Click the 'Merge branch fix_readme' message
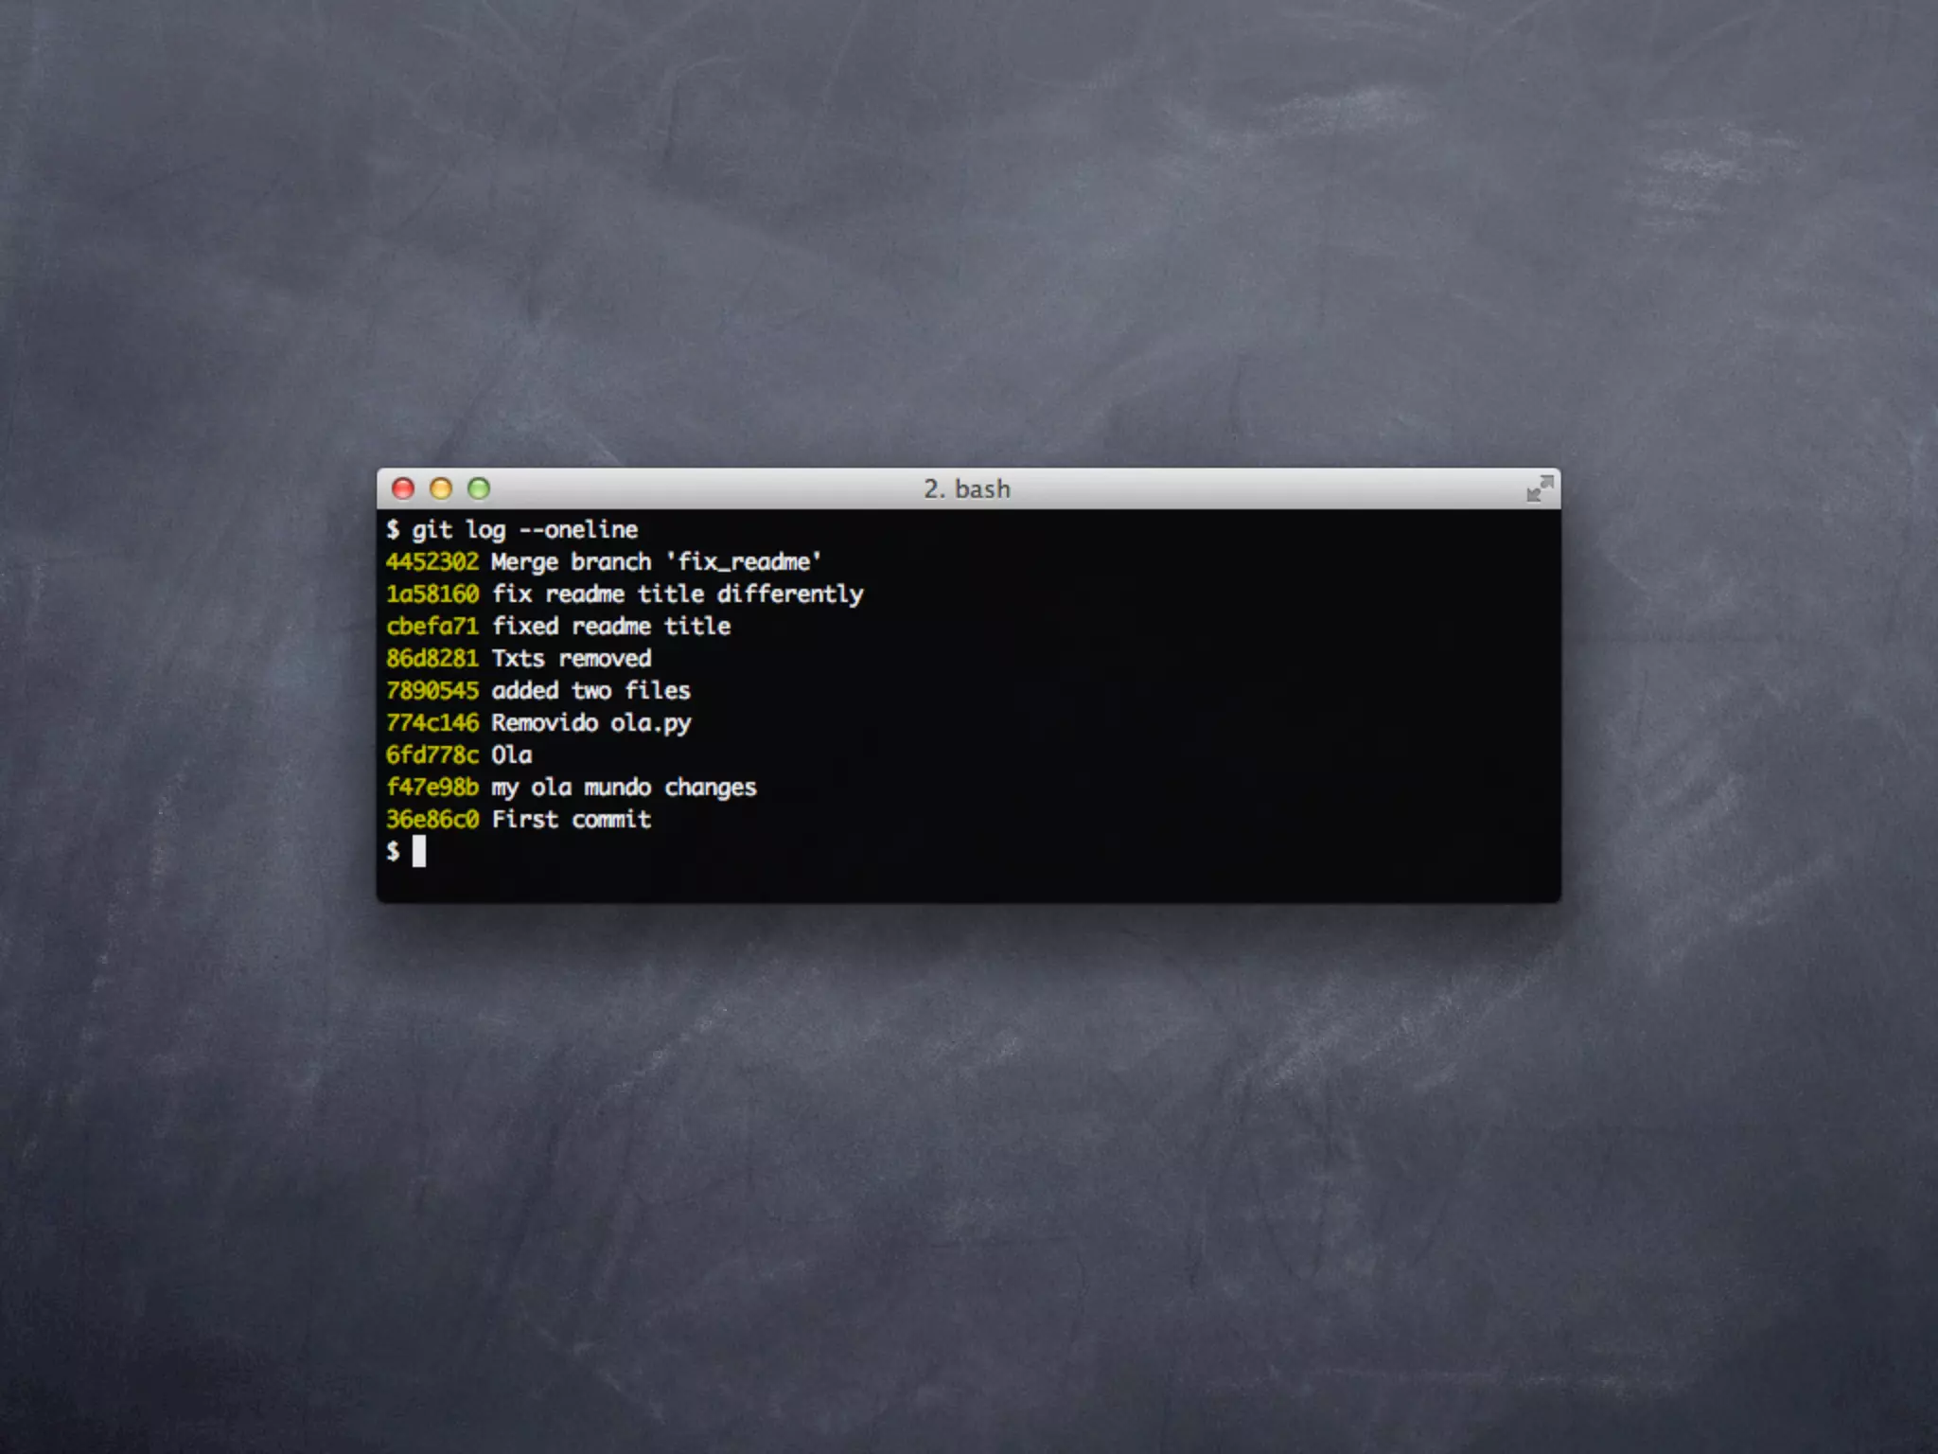 pyautogui.click(x=656, y=562)
